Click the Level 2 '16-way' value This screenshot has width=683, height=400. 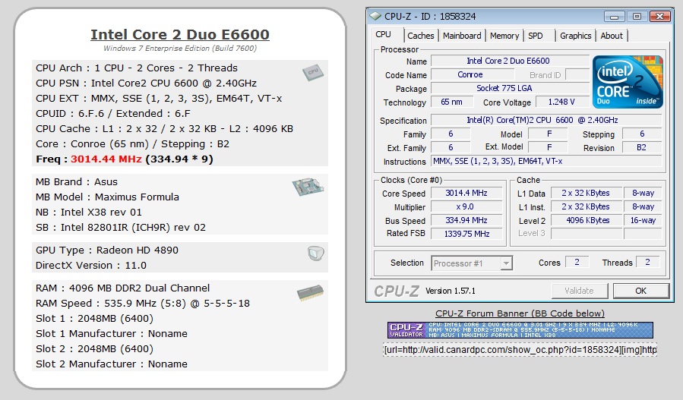[x=643, y=220]
